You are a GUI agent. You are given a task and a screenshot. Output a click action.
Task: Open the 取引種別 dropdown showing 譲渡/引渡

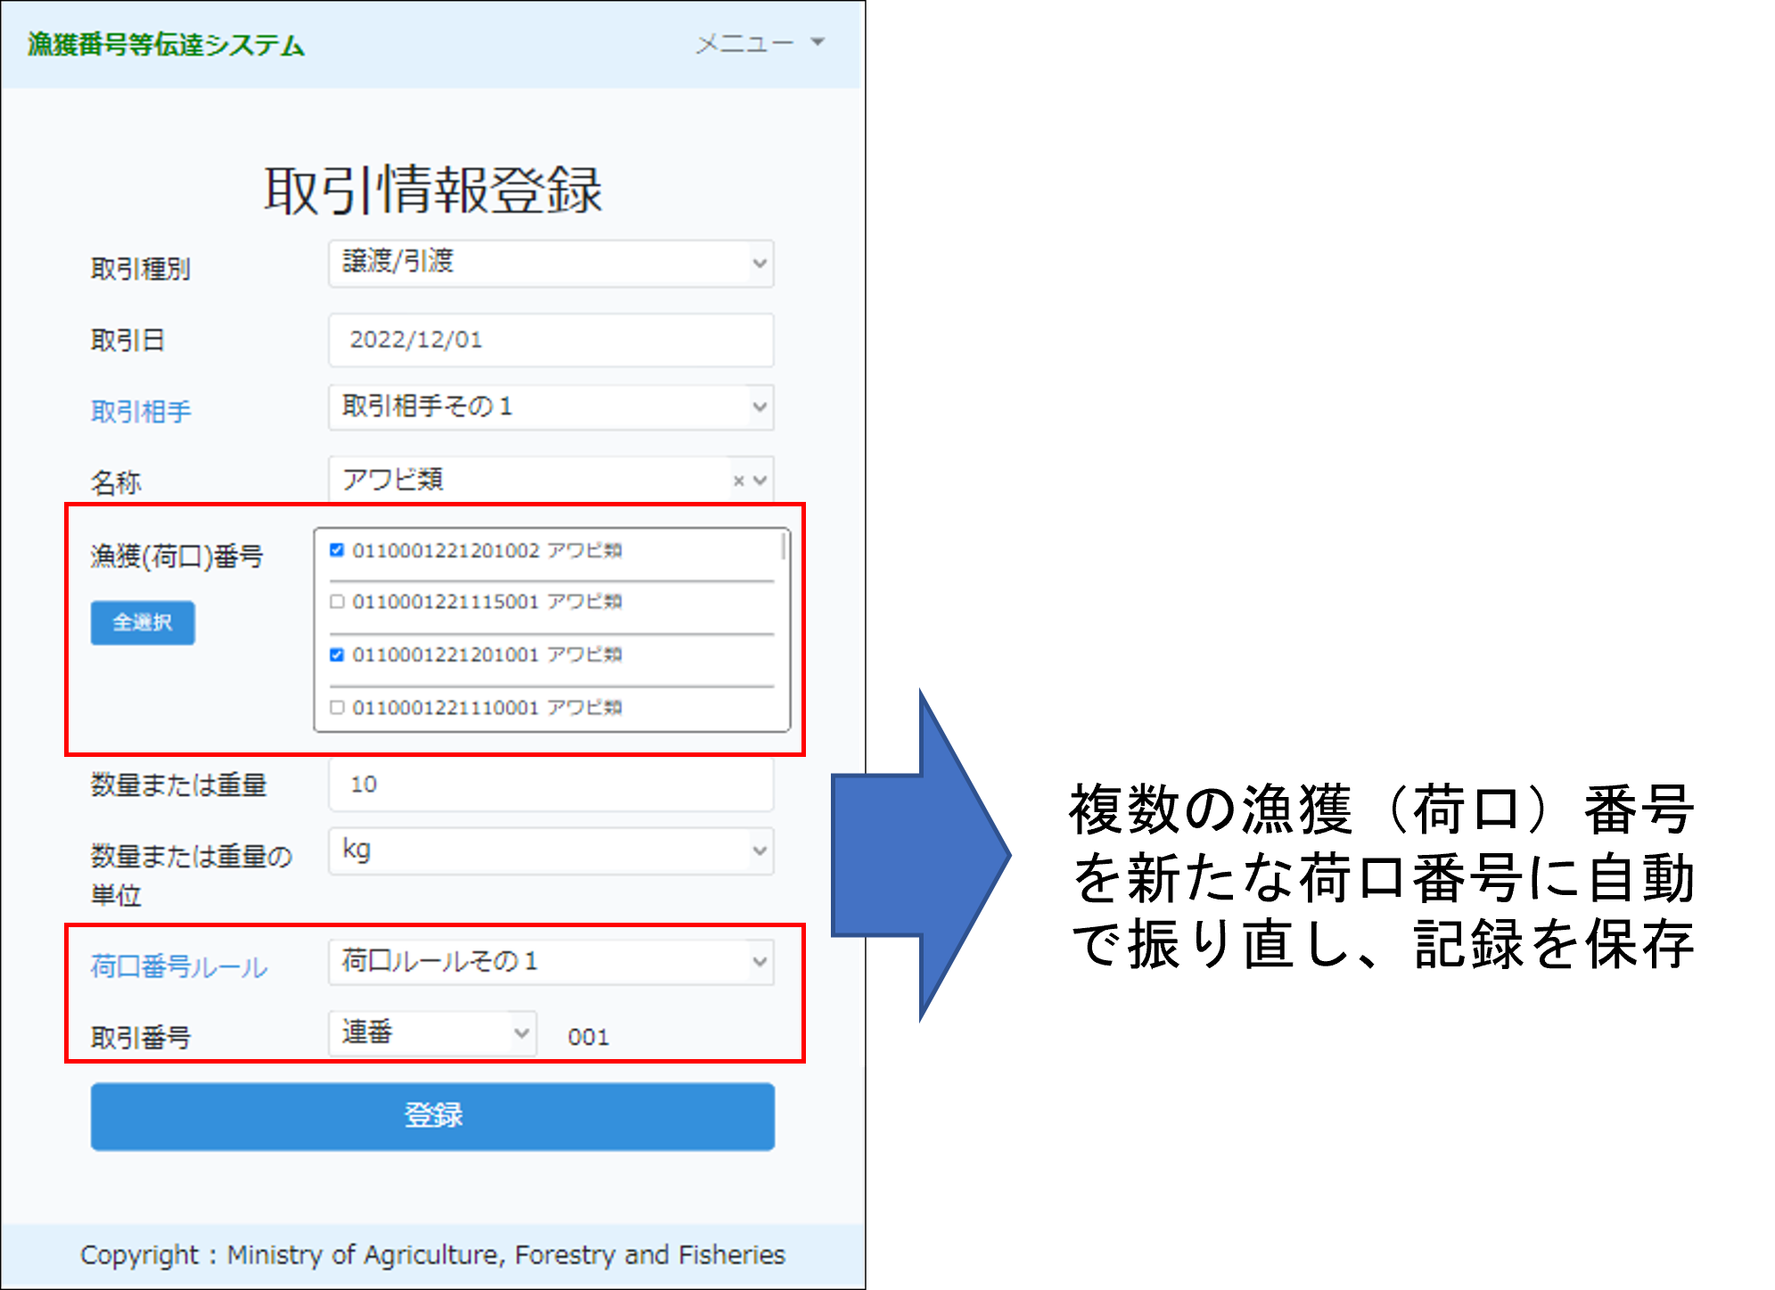point(551,263)
